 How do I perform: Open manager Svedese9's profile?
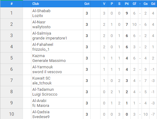tap(41, 117)
